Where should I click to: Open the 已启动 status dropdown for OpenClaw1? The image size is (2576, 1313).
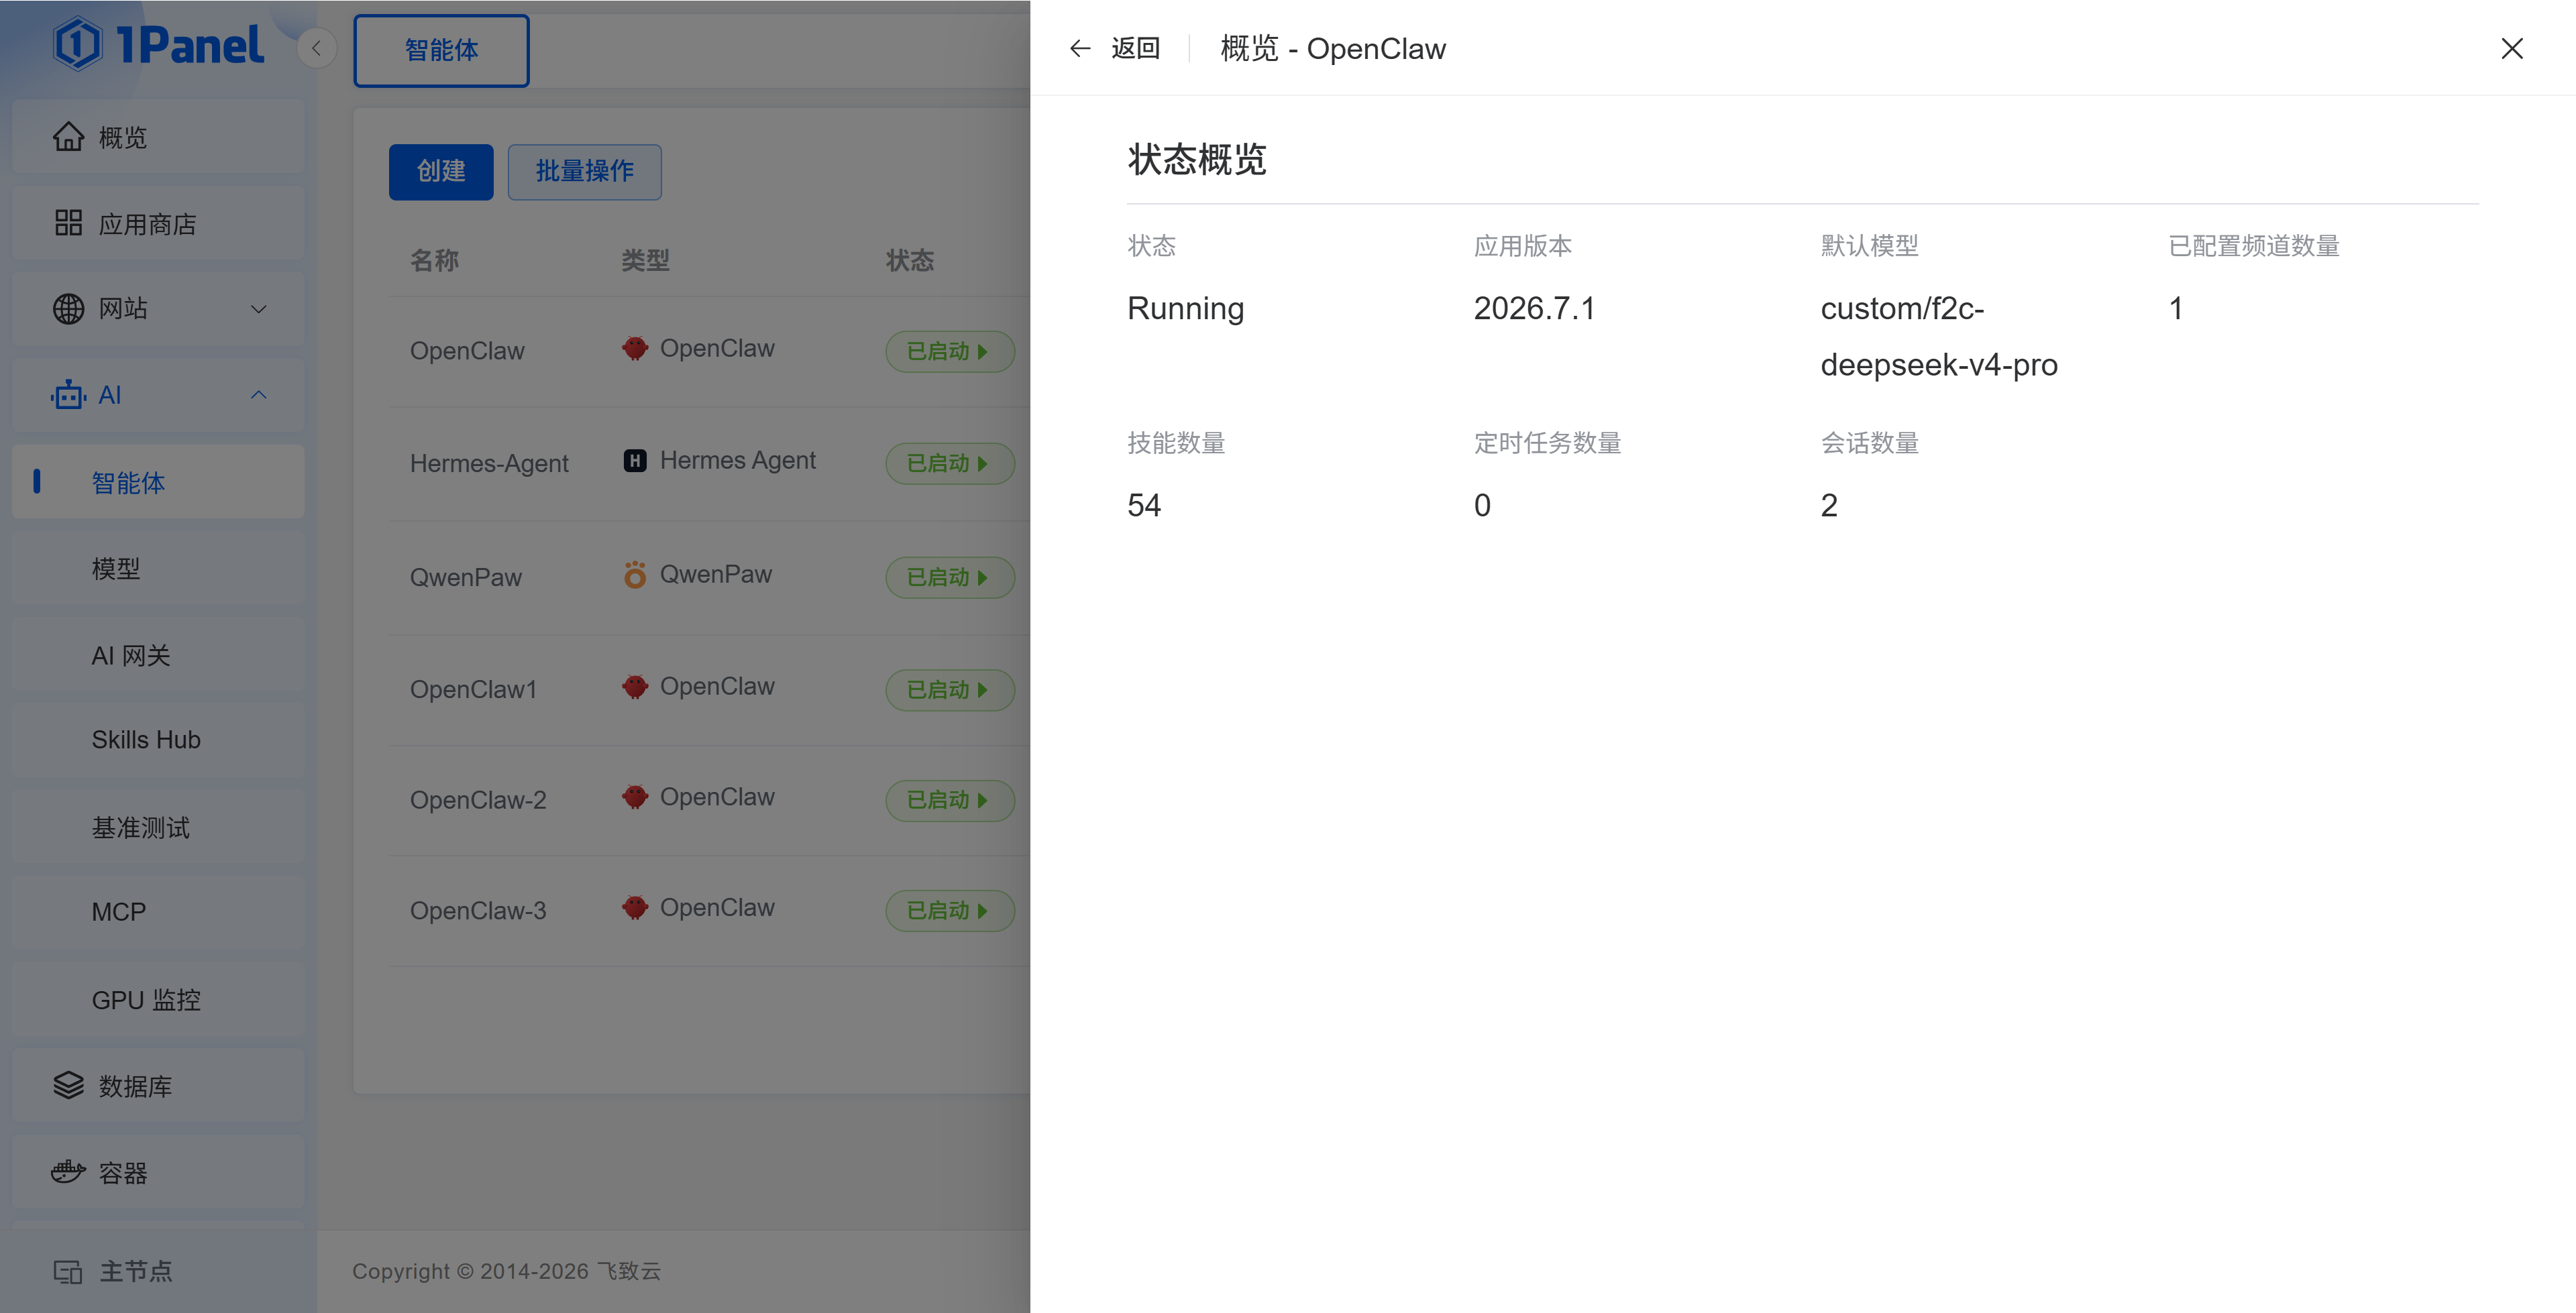pyautogui.click(x=949, y=690)
